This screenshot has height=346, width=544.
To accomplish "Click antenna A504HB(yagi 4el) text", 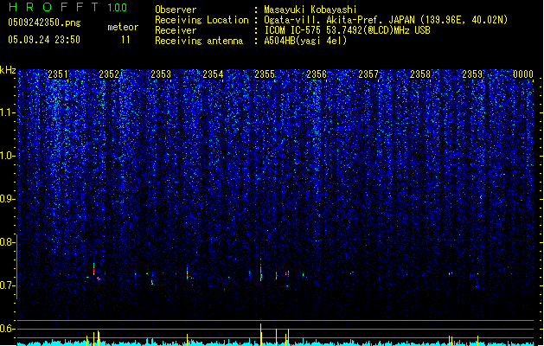I will click(x=305, y=41).
